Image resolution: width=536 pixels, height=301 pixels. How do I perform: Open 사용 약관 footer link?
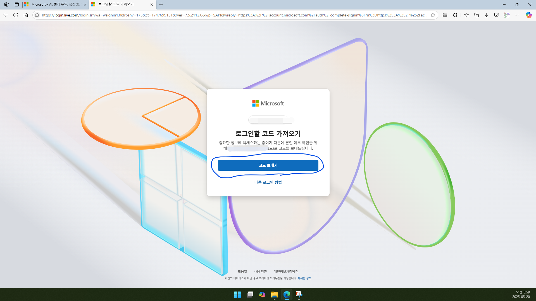tap(260, 272)
